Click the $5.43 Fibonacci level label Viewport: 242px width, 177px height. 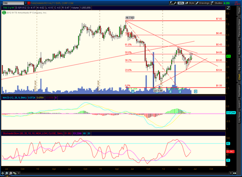pos(219,45)
